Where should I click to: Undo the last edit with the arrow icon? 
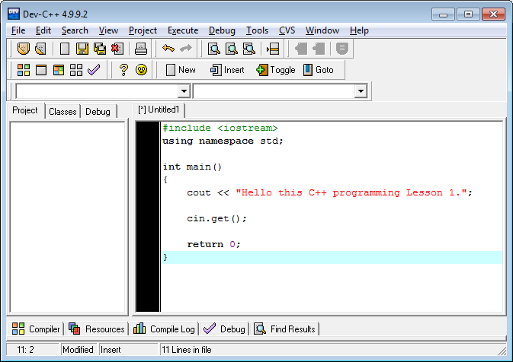(168, 49)
